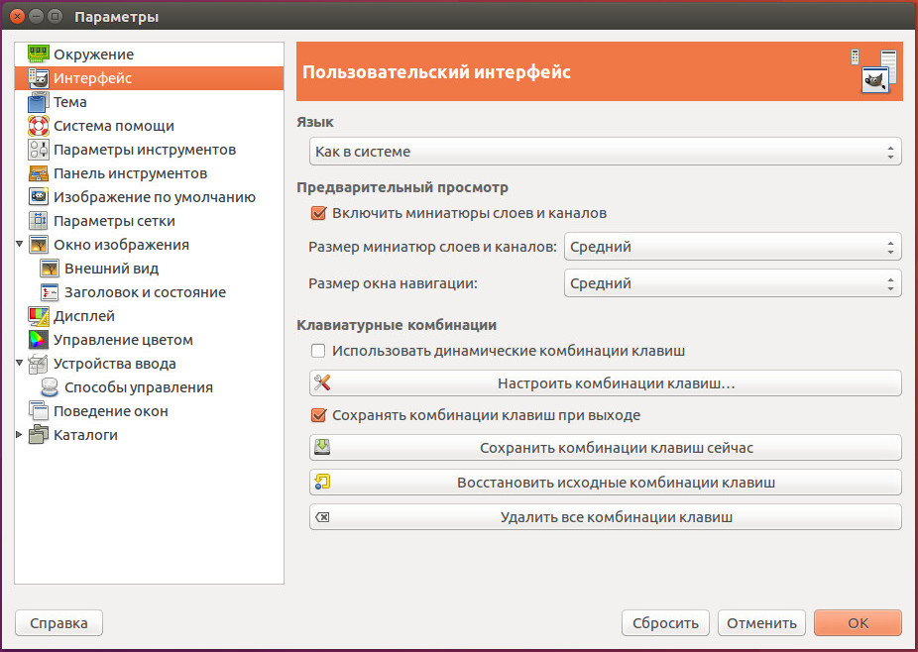This screenshot has width=918, height=652.
Task: Click the tools icon on Настроить комбинации клавиш
Action: pyautogui.click(x=322, y=383)
